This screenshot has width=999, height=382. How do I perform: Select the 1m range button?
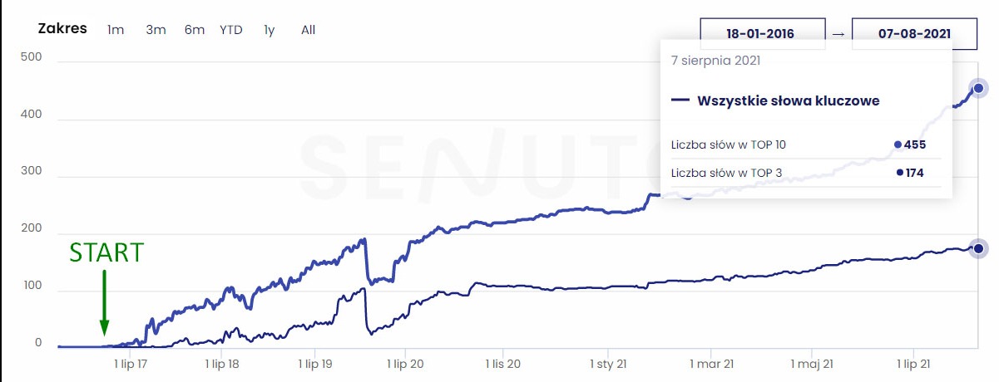[116, 30]
